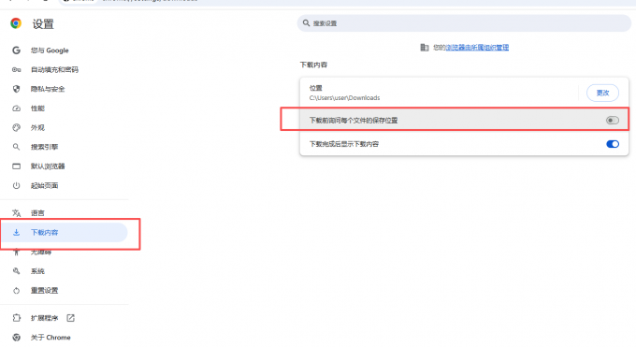The image size is (636, 347).
Task: Click the translate icon for 语言
Action: pyautogui.click(x=16, y=213)
